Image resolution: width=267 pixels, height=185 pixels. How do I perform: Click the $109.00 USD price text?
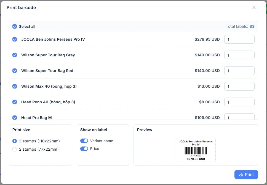[x=207, y=118]
